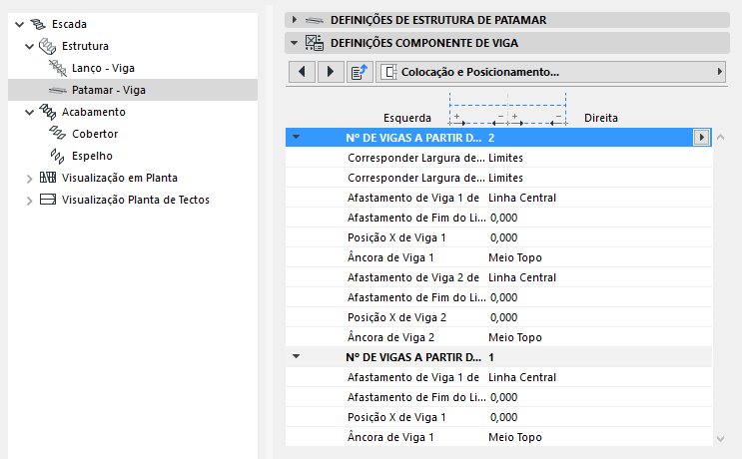Open flyout arrow on selected Nº de Vigas row
This screenshot has width=742, height=459.
pyautogui.click(x=701, y=138)
